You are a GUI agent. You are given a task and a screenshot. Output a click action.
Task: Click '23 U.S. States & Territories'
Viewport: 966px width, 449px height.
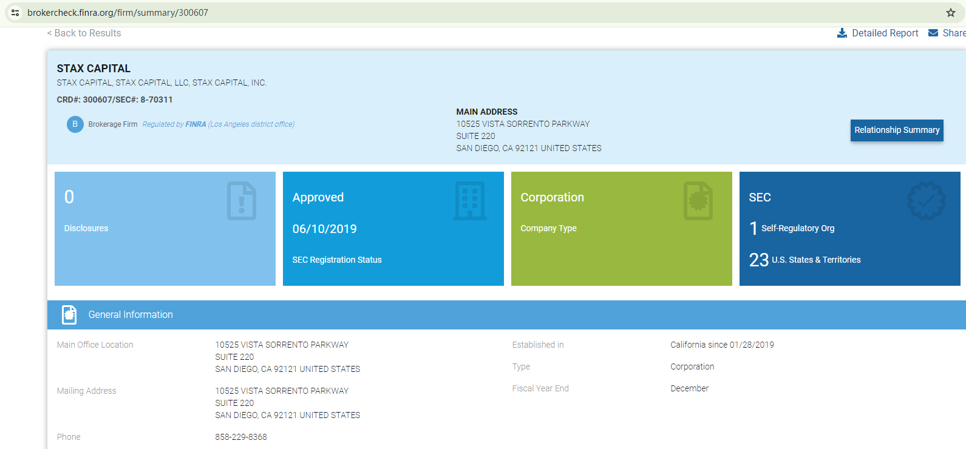pyautogui.click(x=805, y=260)
